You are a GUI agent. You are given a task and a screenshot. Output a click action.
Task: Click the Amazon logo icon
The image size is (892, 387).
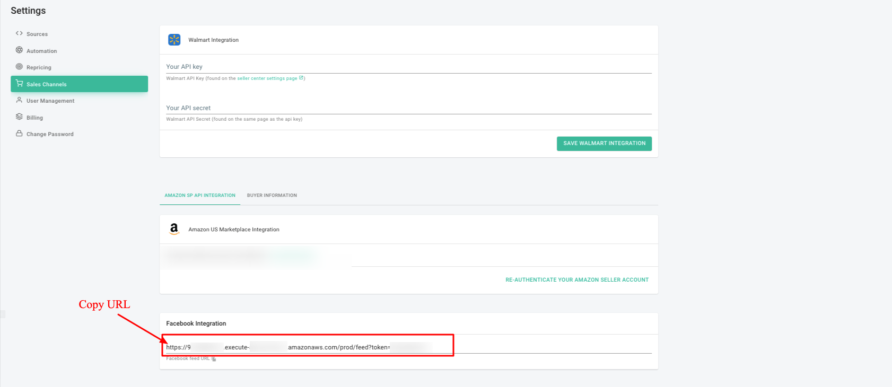coord(174,229)
